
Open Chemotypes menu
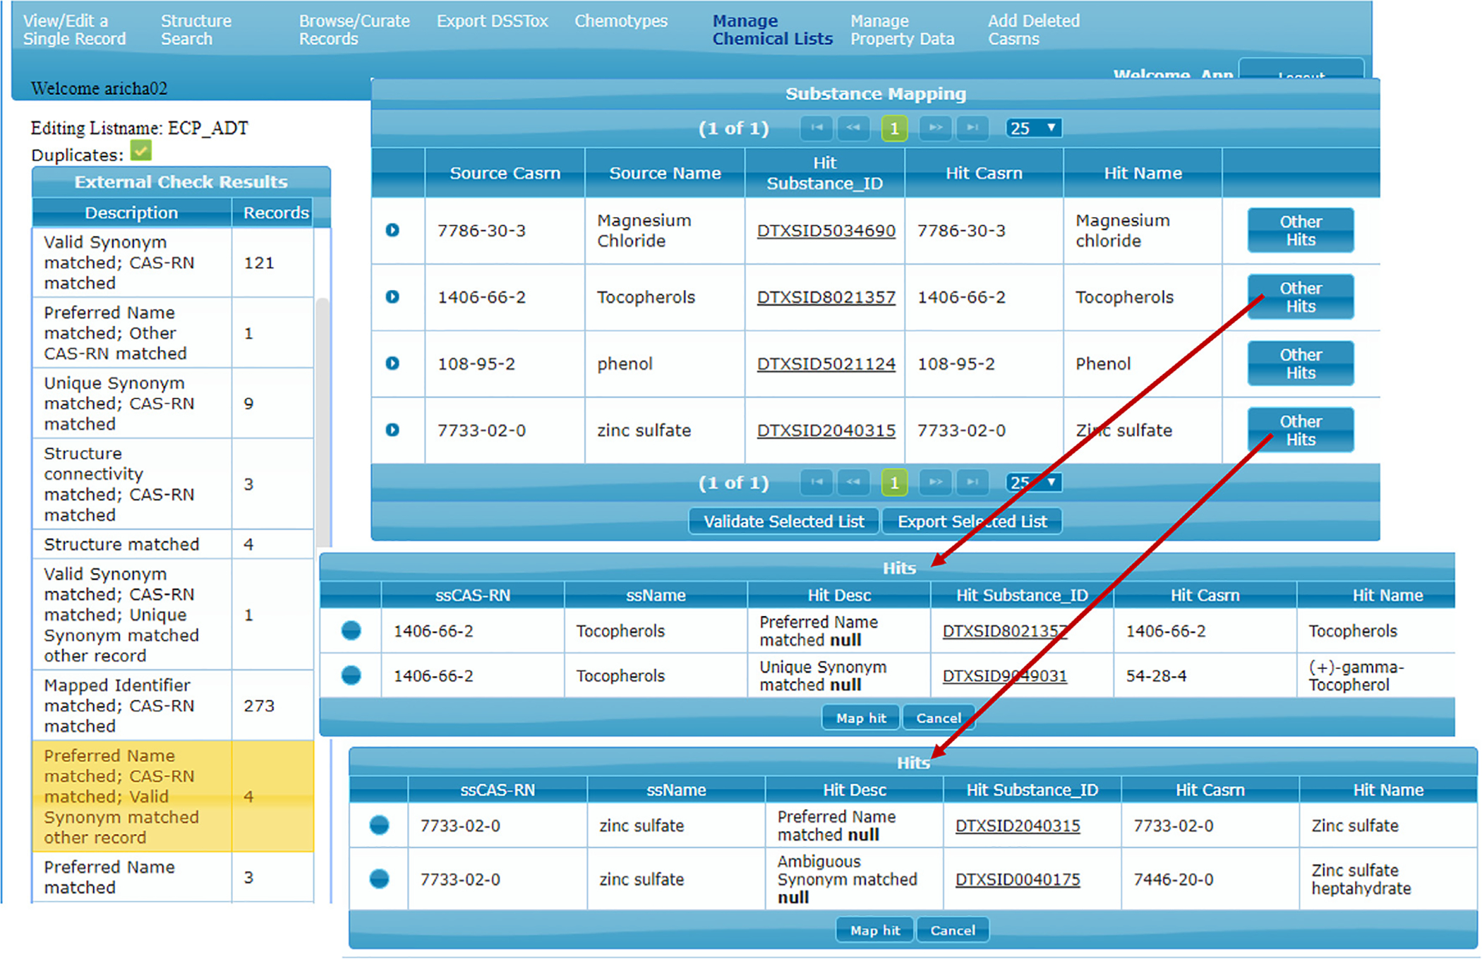[621, 21]
